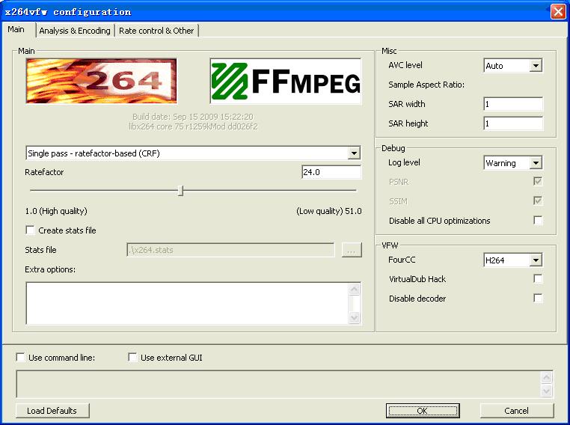Screen dimensions: 570x425
Task: Toggle Disable all CPU optimizations checkbox
Action: click(x=538, y=221)
